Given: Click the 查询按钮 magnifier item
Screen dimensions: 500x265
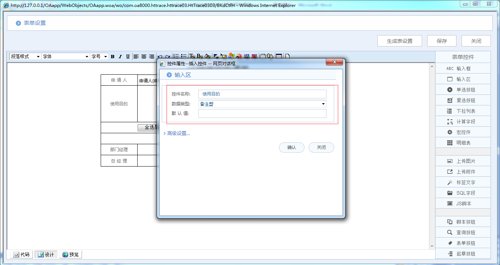Looking at the screenshot, I should click(450, 232).
